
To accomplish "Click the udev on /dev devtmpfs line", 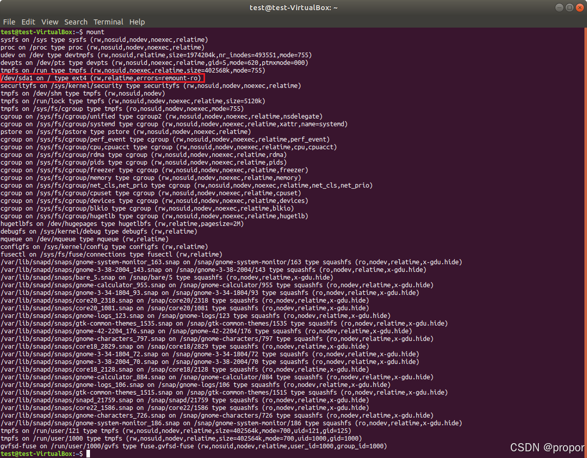I will [x=156, y=55].
